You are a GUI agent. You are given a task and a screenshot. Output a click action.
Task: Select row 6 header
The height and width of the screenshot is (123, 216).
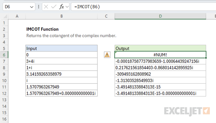click(4, 55)
